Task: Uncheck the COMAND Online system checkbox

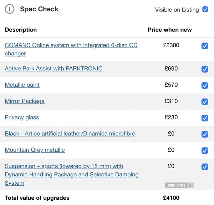Action: point(205,46)
